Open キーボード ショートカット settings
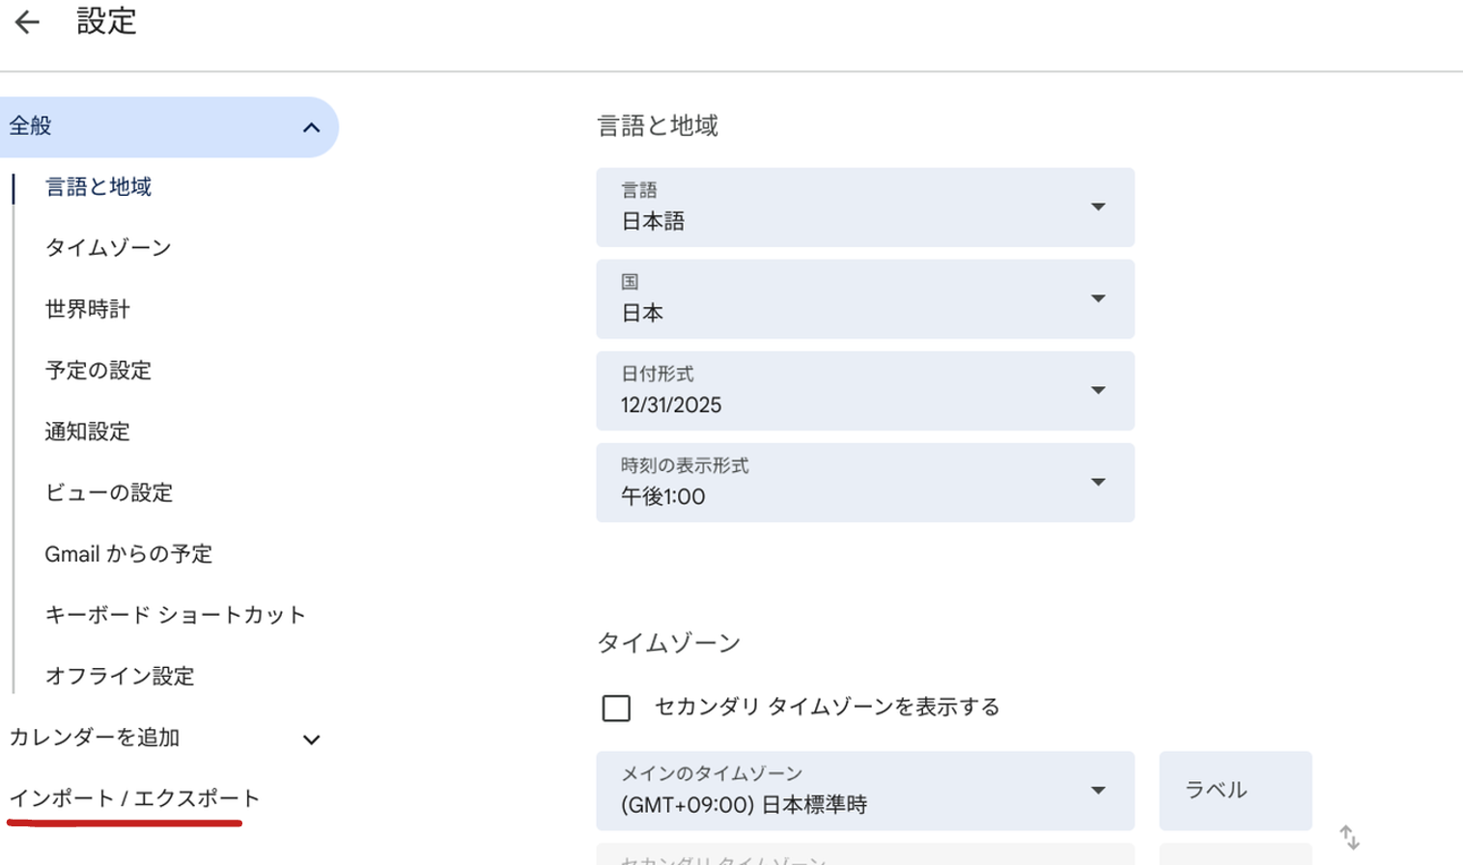The height and width of the screenshot is (865, 1463). point(175,615)
